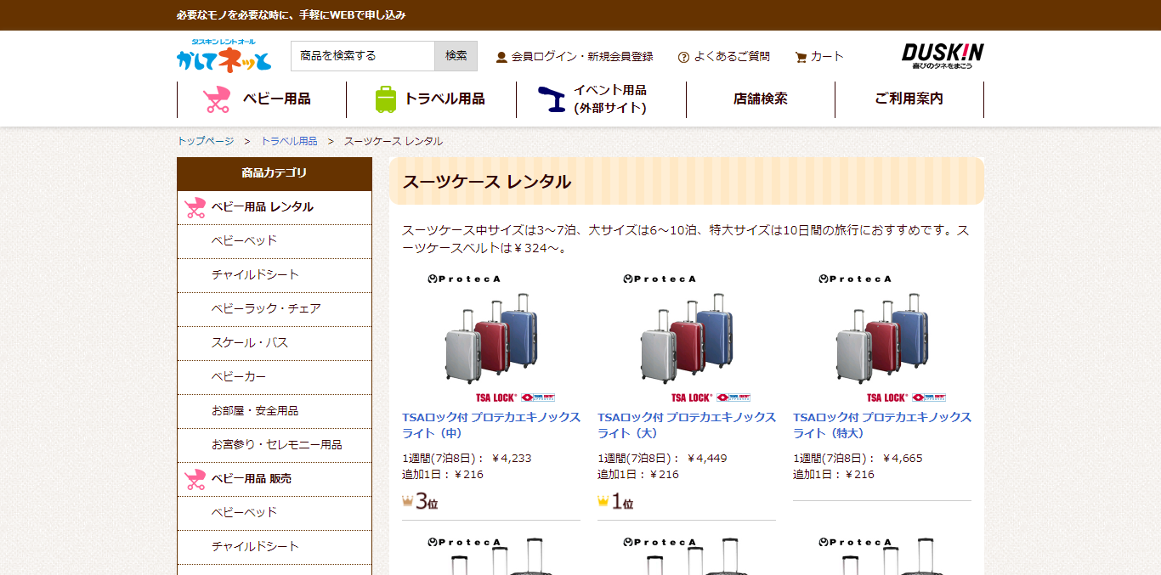Click the pink stroller icon in navigation
Screen dimensions: 1161x575
[217, 99]
